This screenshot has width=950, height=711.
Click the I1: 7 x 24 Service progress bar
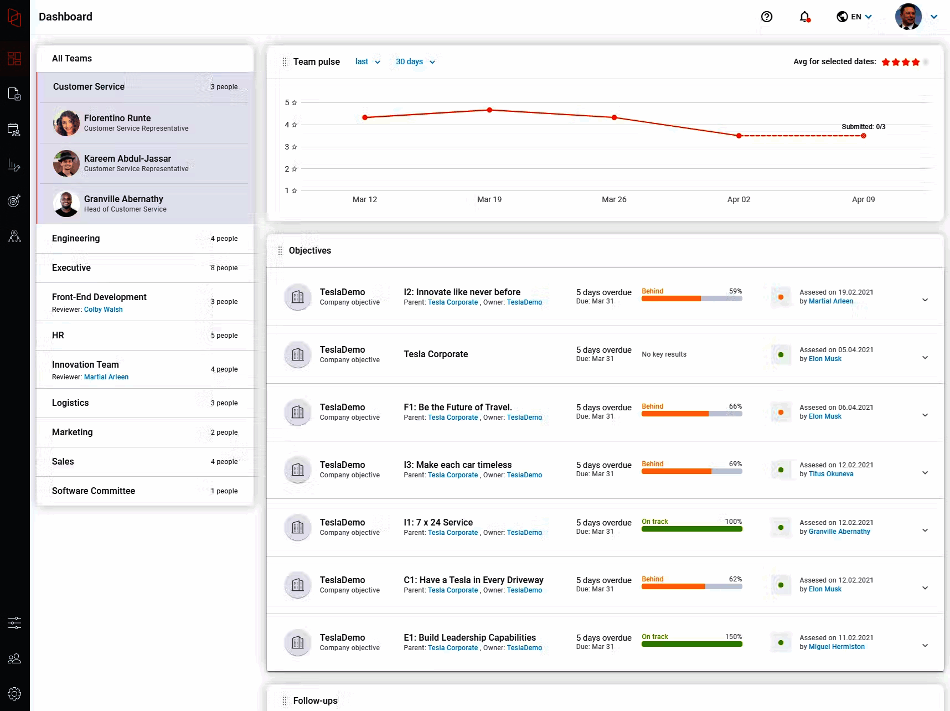(x=691, y=529)
